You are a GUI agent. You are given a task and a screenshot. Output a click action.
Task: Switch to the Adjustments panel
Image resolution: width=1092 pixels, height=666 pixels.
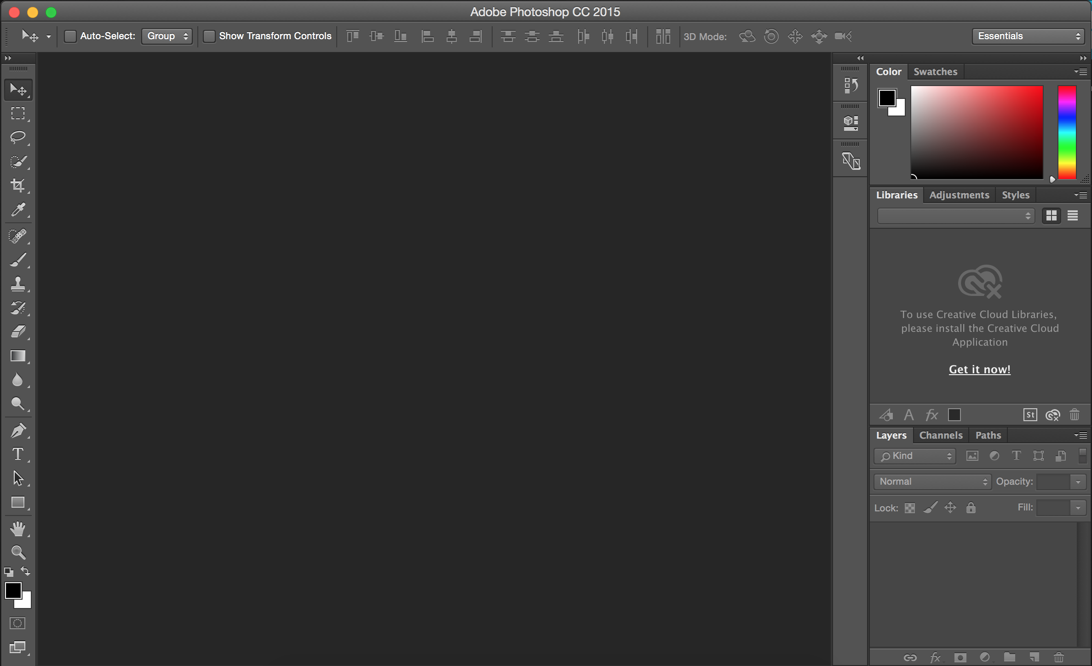(x=959, y=194)
